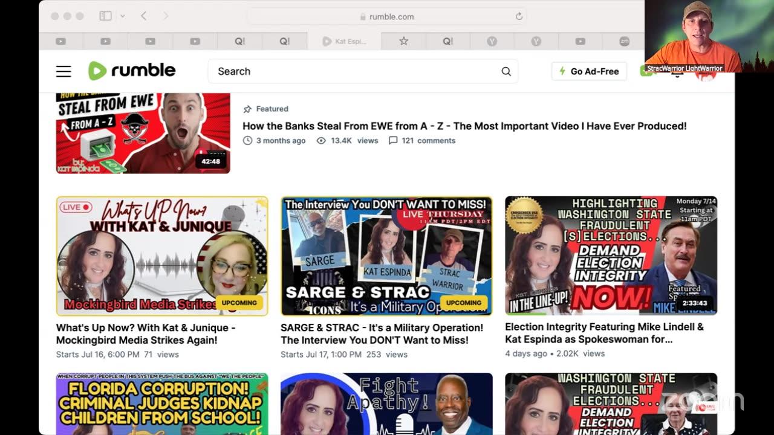Open Election Integrity Mike Lindell thumbnail
Screen dimensions: 774x435
click(x=611, y=256)
